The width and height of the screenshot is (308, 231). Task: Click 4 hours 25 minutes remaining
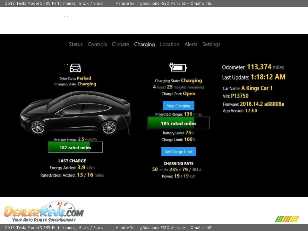click(178, 87)
